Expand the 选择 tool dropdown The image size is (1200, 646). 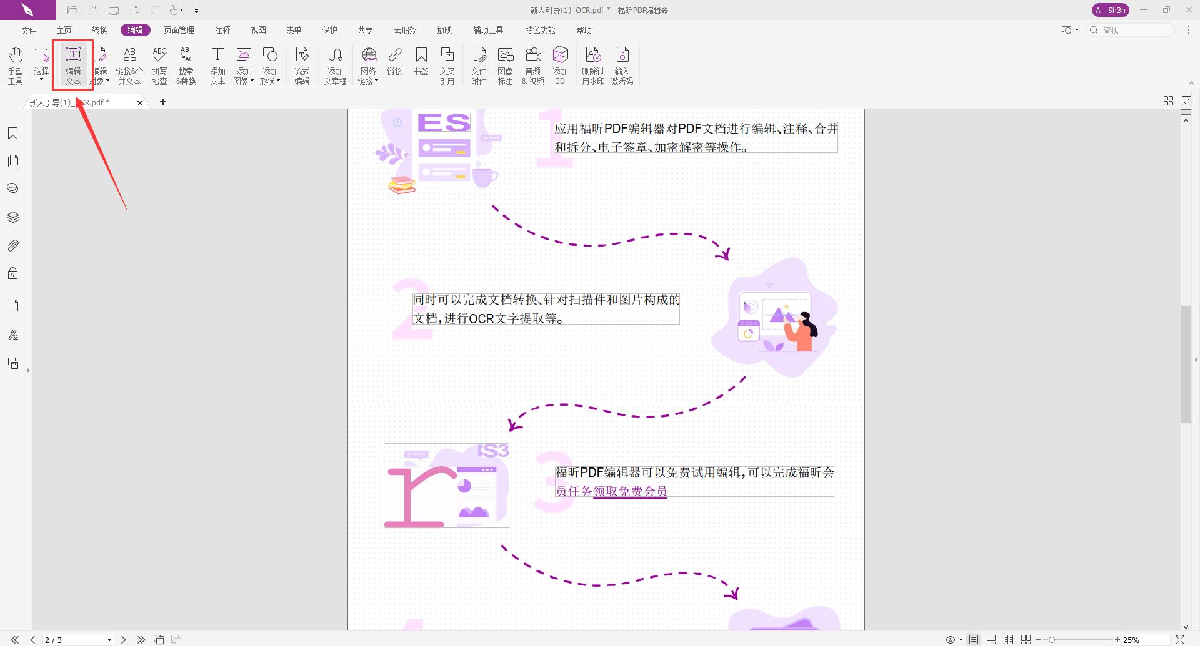(x=41, y=80)
